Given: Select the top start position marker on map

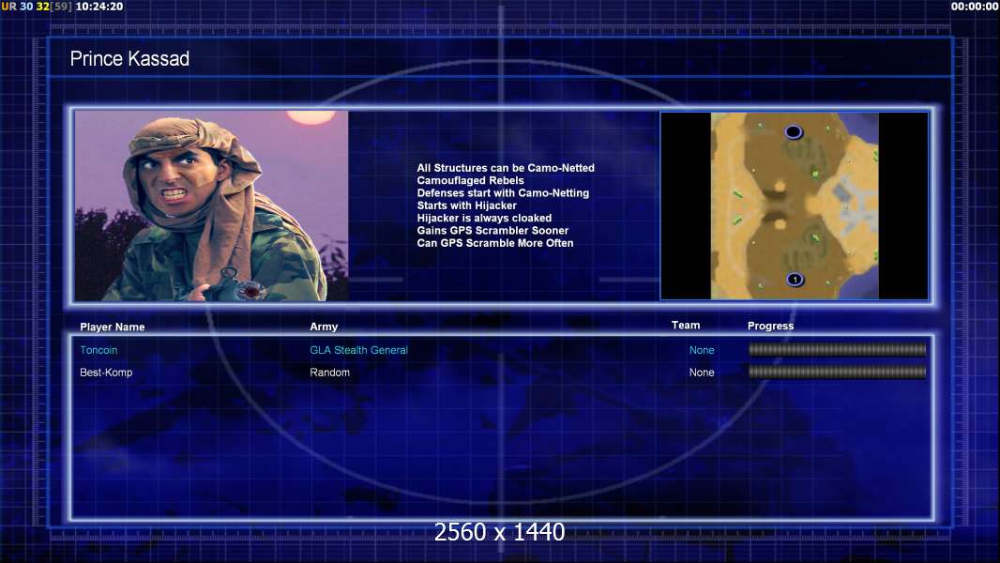Looking at the screenshot, I should coord(794,132).
